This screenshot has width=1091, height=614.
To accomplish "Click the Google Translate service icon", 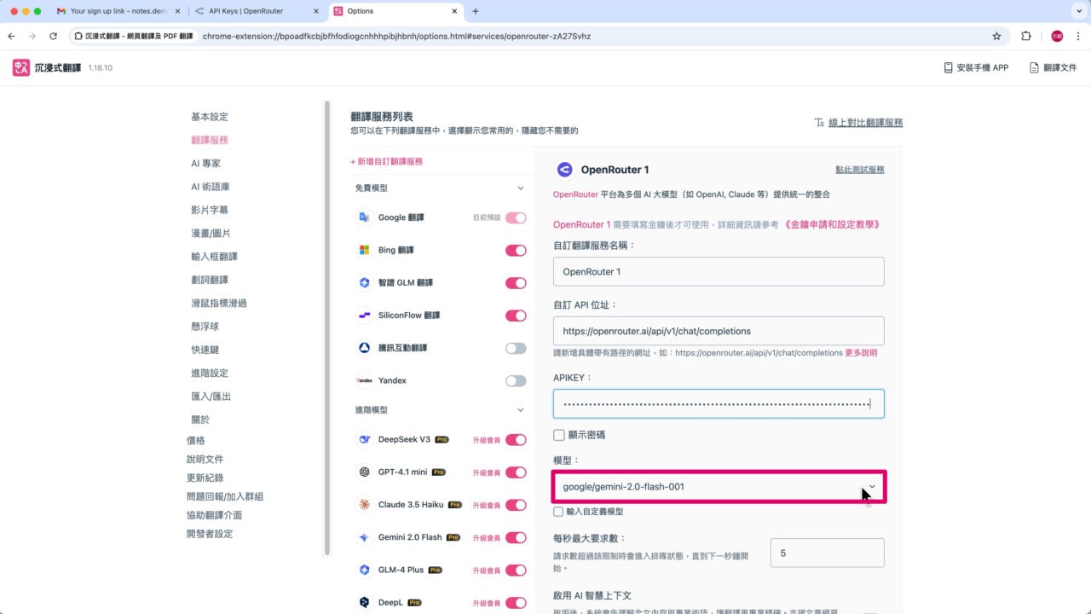I will point(364,217).
